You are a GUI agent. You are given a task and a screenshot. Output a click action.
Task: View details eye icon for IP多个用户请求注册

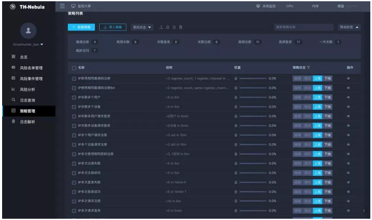pyautogui.click(x=348, y=135)
